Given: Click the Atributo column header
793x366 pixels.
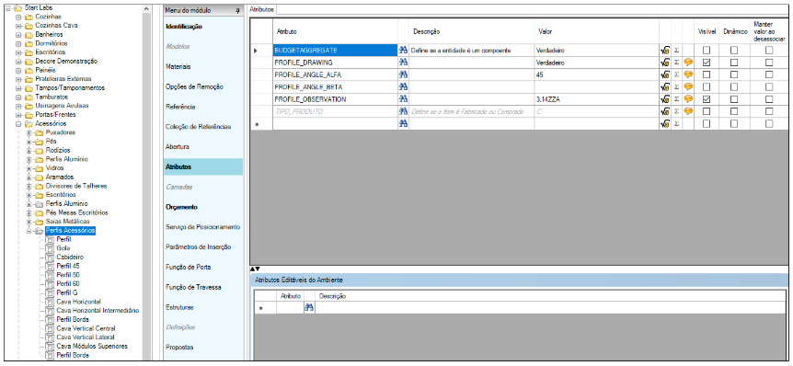Looking at the screenshot, I should [335, 31].
